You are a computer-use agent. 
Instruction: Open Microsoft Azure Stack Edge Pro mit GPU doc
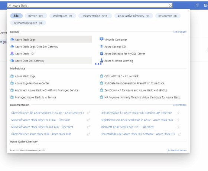click(x=42, y=127)
